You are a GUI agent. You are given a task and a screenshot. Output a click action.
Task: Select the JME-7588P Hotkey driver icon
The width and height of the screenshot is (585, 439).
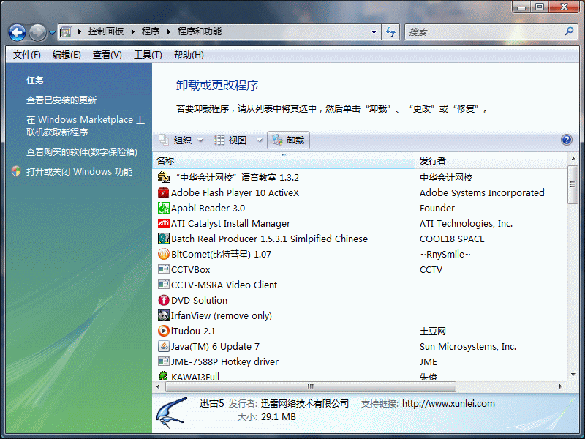(x=163, y=361)
